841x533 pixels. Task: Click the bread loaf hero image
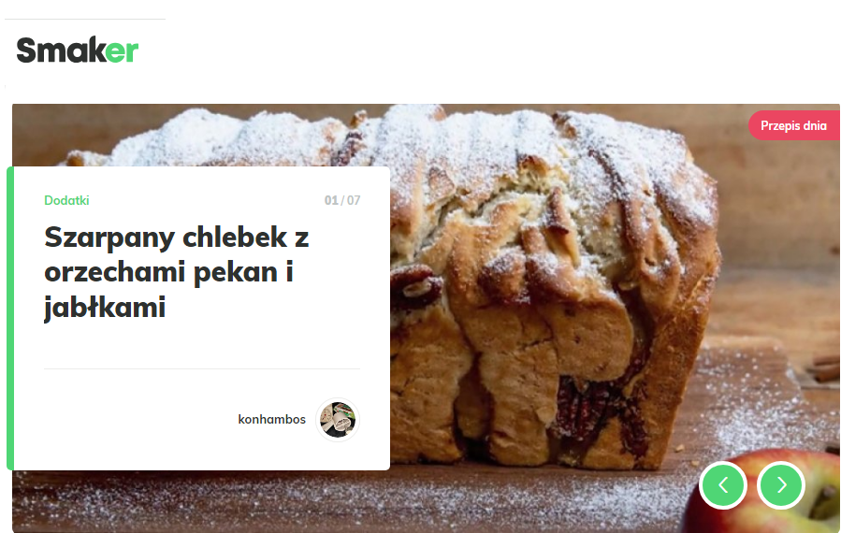[553, 290]
